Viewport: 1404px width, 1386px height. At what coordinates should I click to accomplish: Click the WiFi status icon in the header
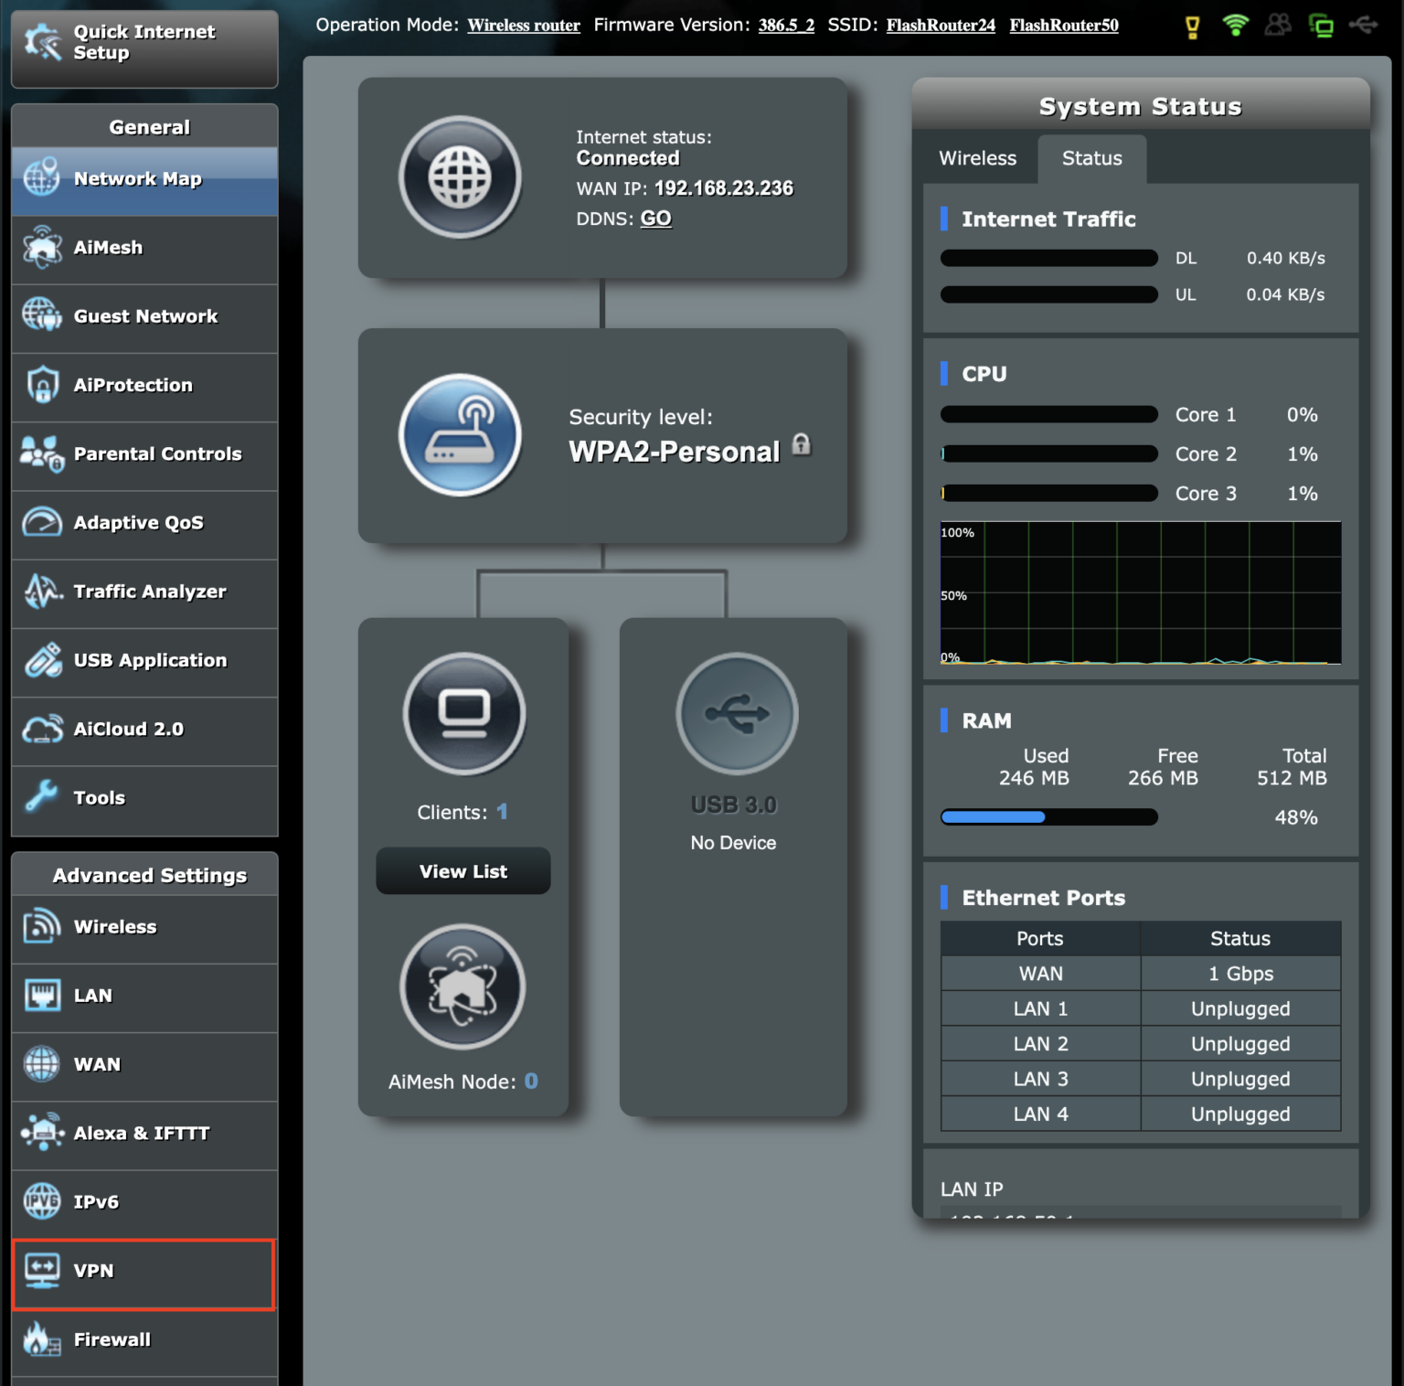(x=1235, y=25)
